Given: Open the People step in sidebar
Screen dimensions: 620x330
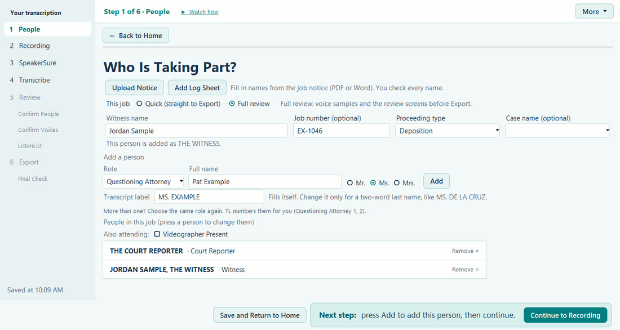Looking at the screenshot, I should click(x=47, y=29).
